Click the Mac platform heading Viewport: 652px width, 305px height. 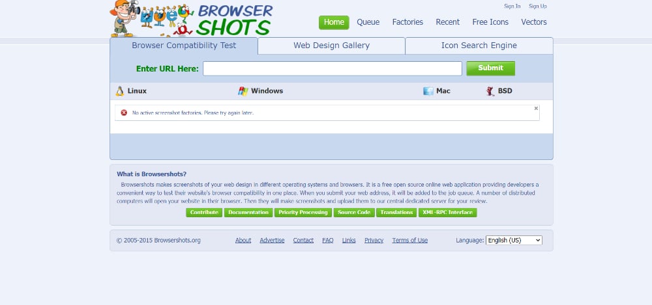pos(443,91)
